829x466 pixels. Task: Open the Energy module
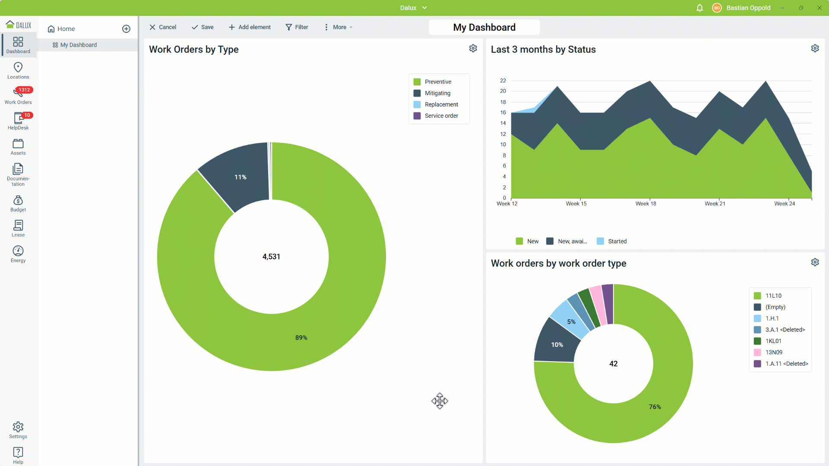tap(18, 254)
